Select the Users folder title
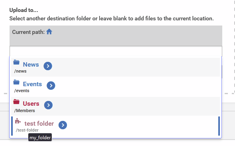The width and height of the screenshot is (235, 146). pyautogui.click(x=31, y=104)
